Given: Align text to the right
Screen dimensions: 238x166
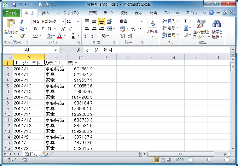Looking at the screenshot, I should coord(102,29).
